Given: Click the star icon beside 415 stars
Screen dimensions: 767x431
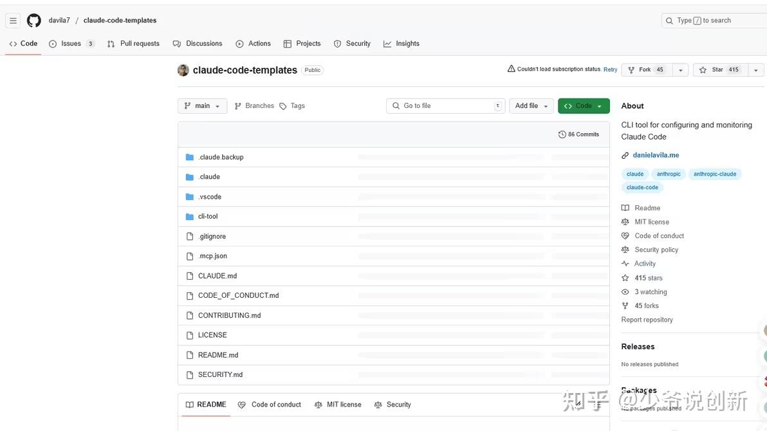Looking at the screenshot, I should point(625,278).
